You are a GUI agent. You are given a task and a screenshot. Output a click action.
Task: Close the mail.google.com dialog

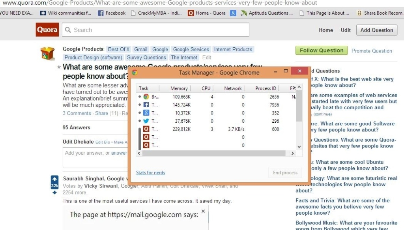203,211
